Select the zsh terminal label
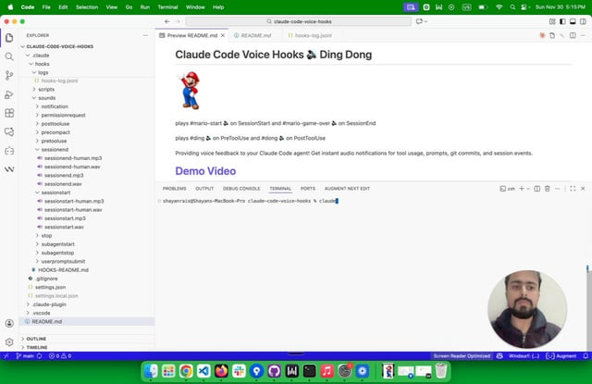This screenshot has width=592, height=384. click(507, 189)
